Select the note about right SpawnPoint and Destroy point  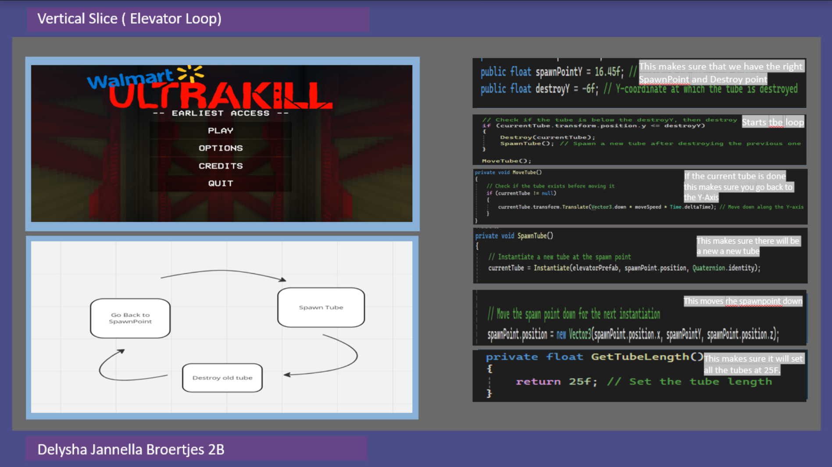click(x=721, y=72)
